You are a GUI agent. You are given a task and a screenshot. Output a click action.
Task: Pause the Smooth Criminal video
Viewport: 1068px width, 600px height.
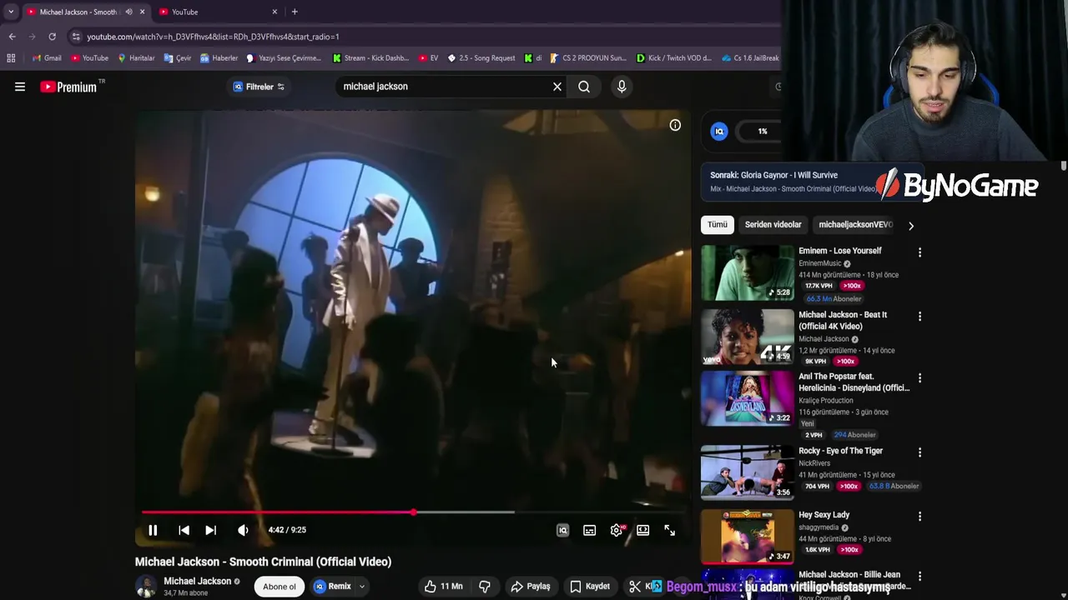tap(153, 530)
